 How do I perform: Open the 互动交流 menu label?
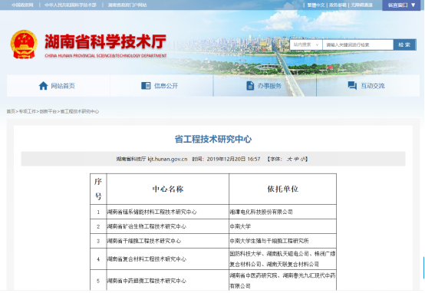(373, 86)
